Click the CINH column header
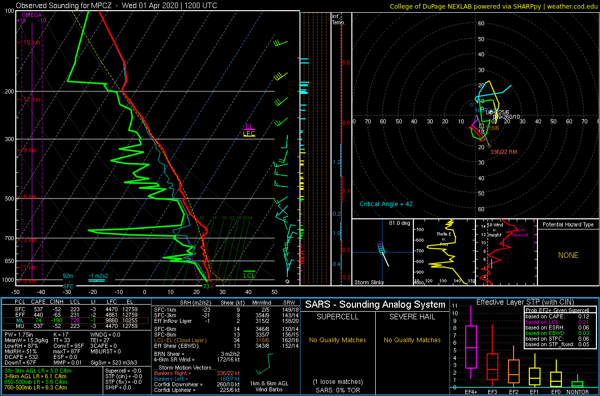 click(57, 302)
